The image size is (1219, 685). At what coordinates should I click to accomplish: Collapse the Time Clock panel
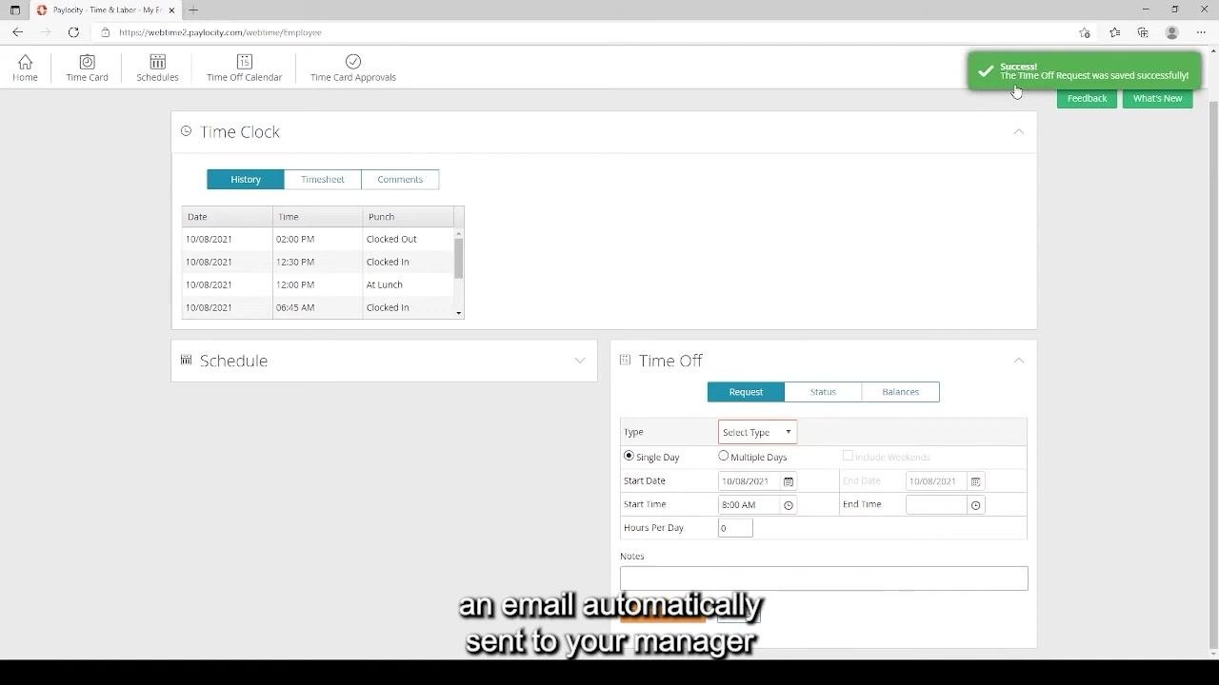(x=1018, y=131)
